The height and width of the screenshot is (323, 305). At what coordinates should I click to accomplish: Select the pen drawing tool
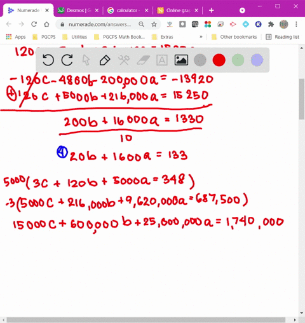(x=105, y=60)
